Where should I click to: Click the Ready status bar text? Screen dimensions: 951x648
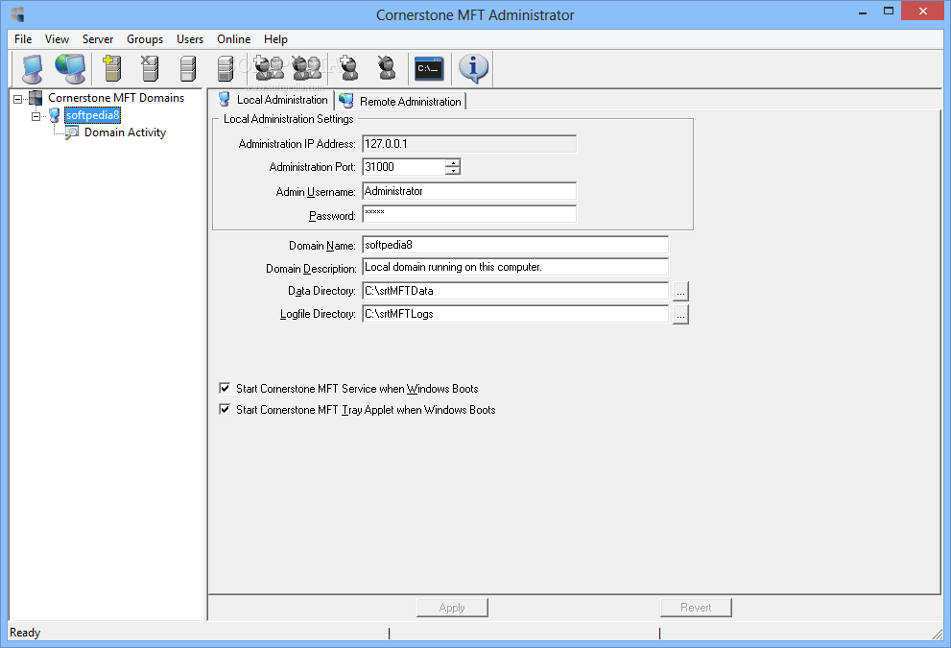25,633
